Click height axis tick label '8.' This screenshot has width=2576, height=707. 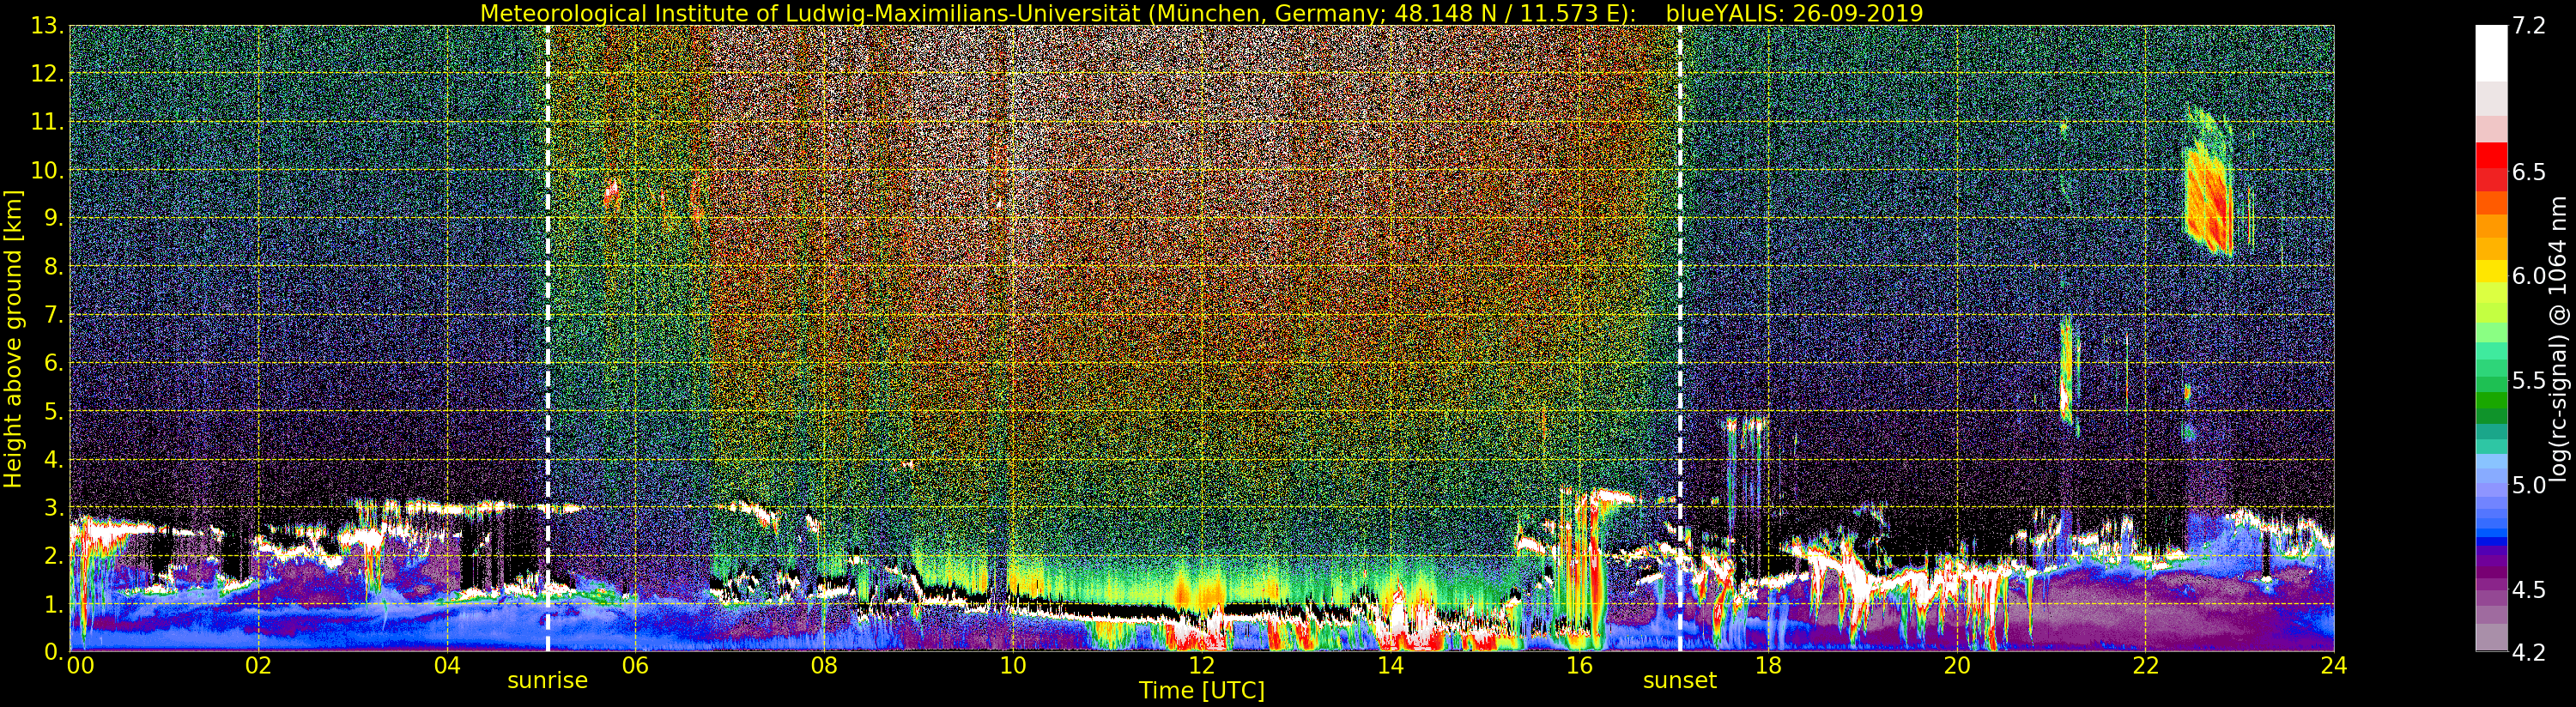[52, 266]
